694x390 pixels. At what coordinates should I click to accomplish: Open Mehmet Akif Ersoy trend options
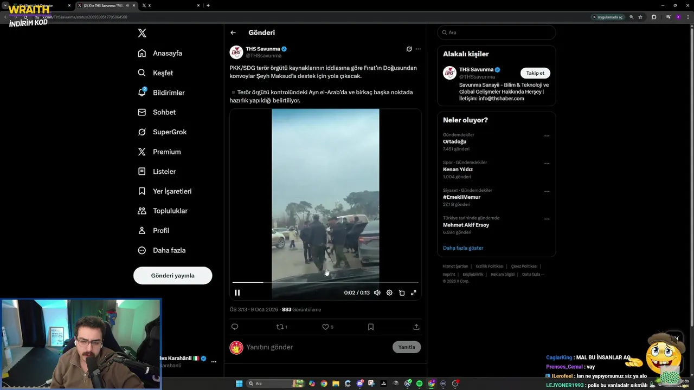pos(547,219)
